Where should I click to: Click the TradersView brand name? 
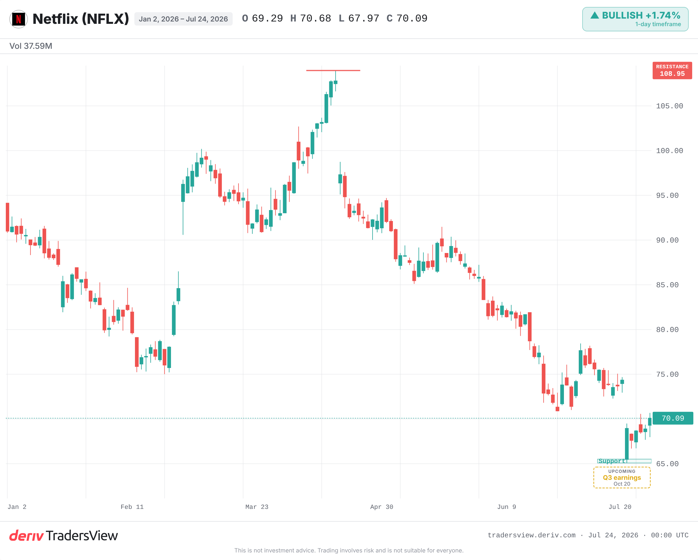82,536
